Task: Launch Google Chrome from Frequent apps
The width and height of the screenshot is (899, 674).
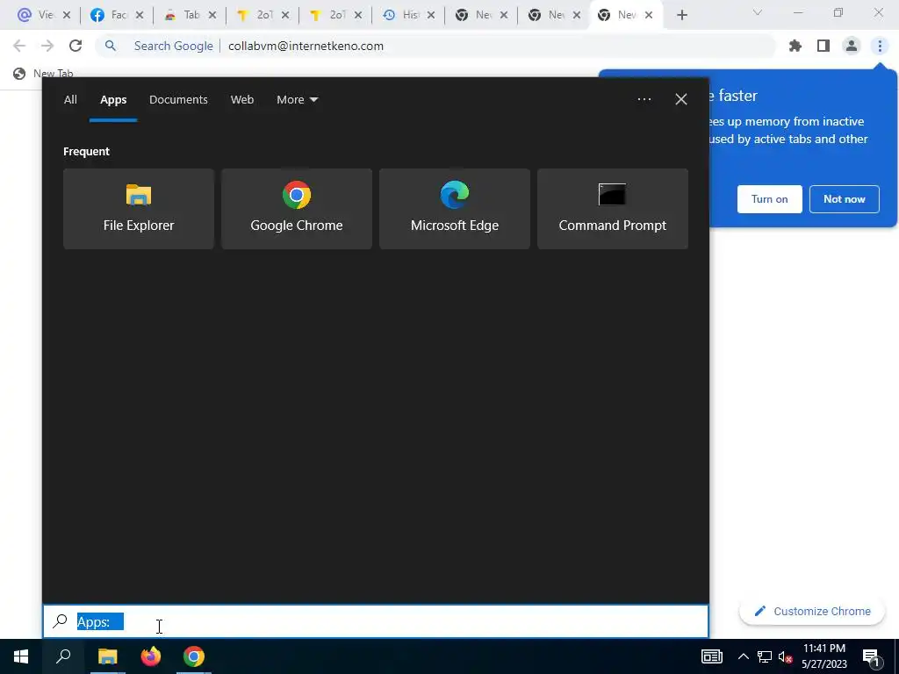Action: tap(297, 209)
